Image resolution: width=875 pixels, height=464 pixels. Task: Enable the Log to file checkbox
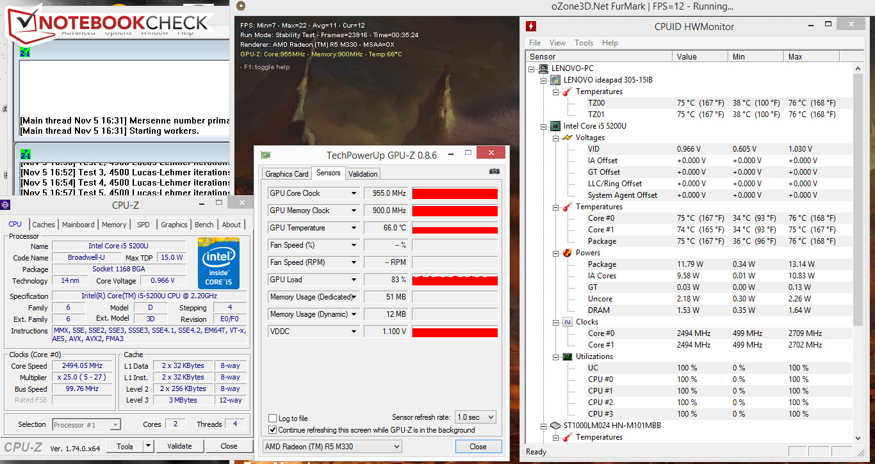pyautogui.click(x=273, y=419)
